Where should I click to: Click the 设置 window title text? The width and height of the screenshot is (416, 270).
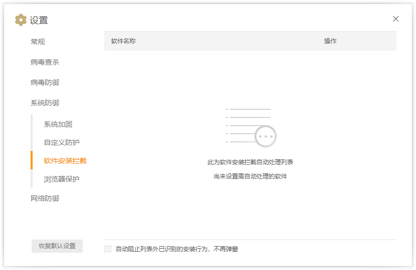[39, 20]
